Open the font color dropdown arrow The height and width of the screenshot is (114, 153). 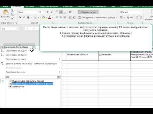(52, 17)
